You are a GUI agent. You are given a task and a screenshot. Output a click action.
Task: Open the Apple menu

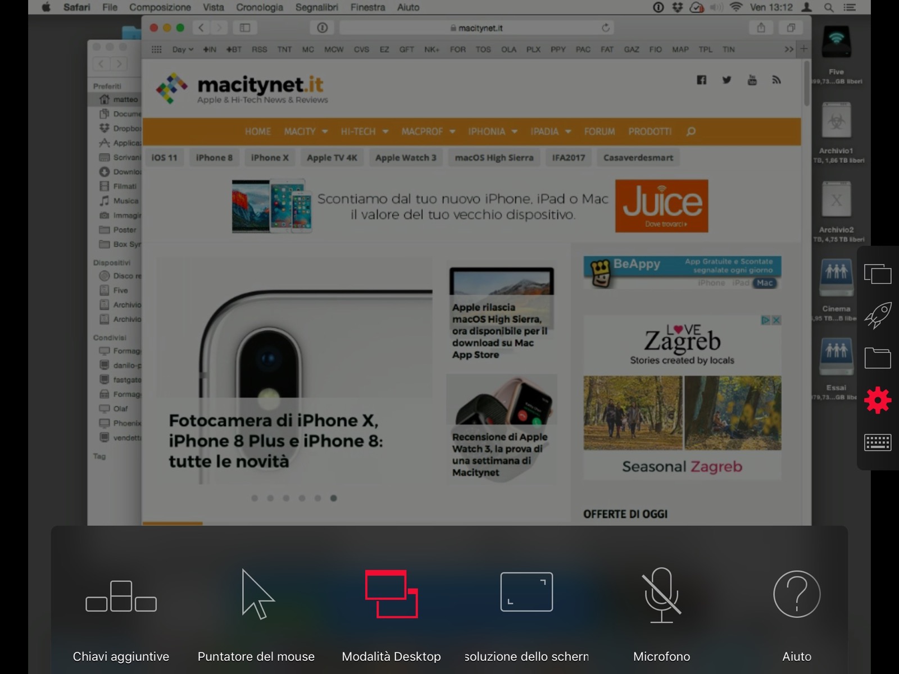tap(47, 7)
